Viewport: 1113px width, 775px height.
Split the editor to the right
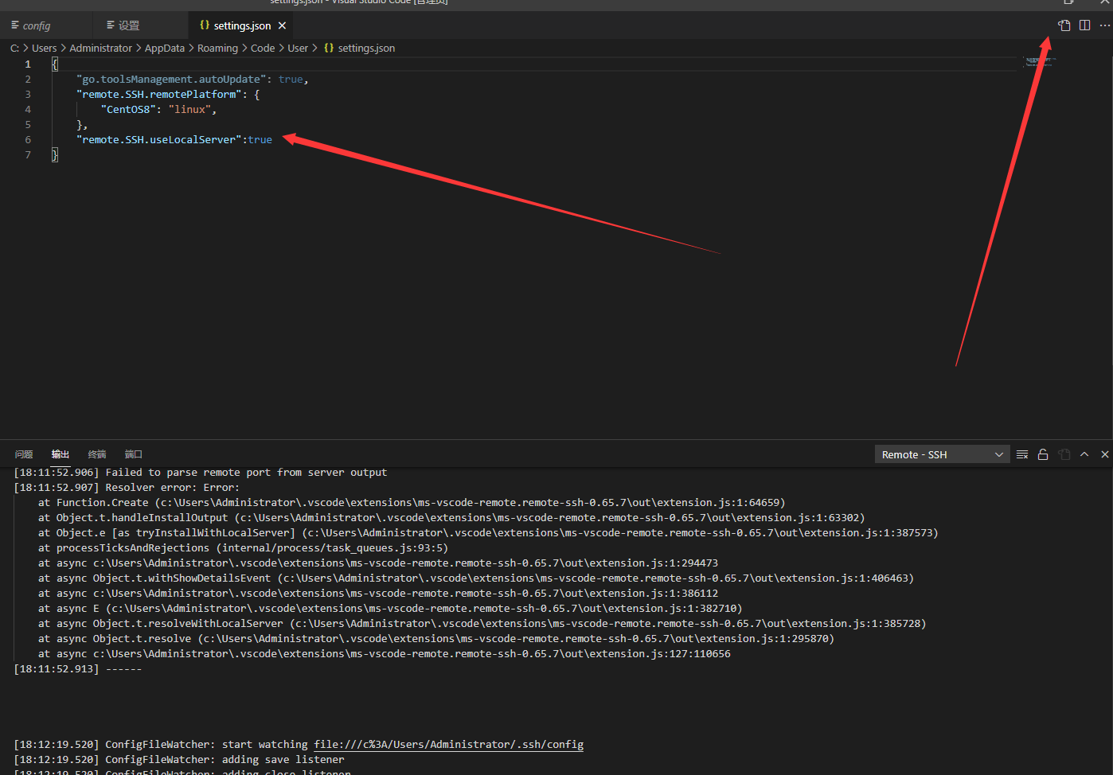click(x=1084, y=25)
